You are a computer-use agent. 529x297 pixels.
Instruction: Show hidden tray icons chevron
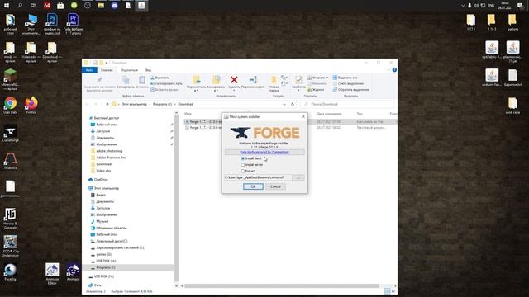463,6
